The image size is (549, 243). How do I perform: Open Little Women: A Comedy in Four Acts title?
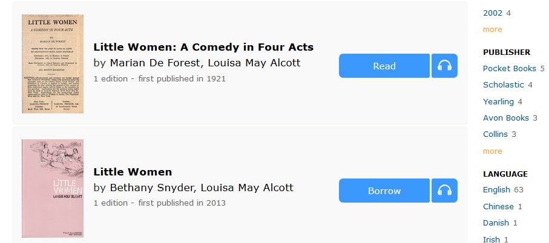(203, 47)
